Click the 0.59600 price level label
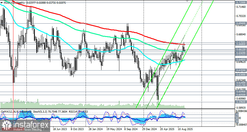This screenshot has width=247, height=132. point(241,102)
